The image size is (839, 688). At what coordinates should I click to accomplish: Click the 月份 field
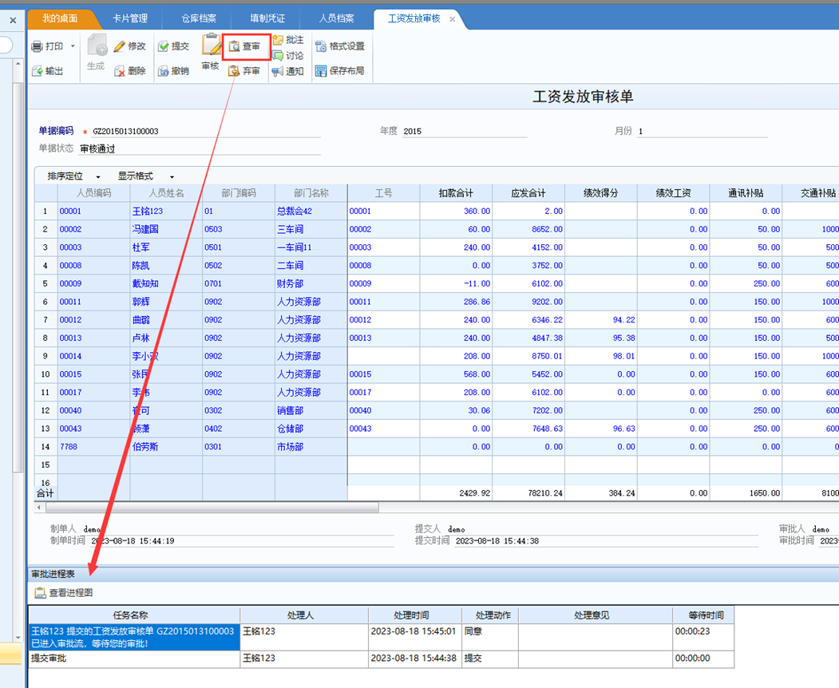(x=702, y=131)
